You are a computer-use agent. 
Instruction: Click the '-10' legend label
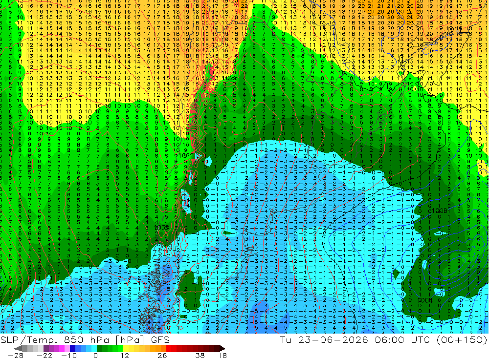69,356
